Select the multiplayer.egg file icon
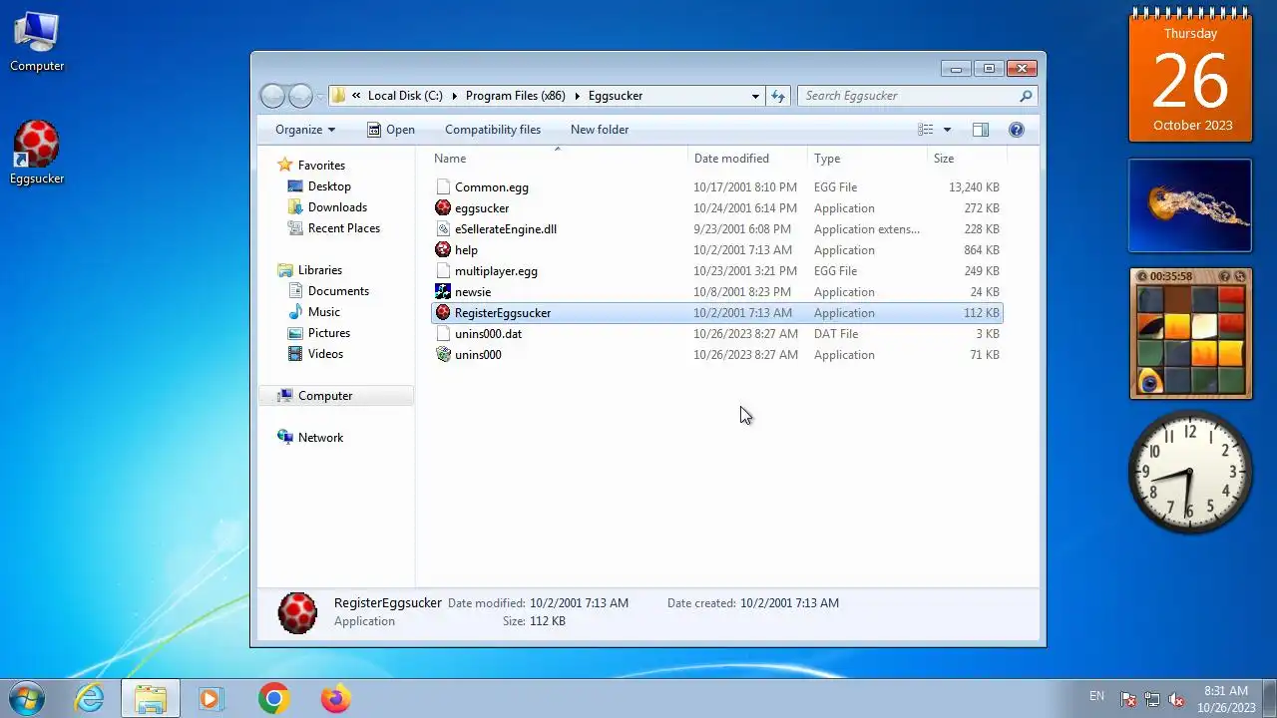The image size is (1277, 718). point(443,270)
